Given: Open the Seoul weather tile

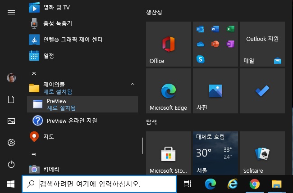Looking at the screenshot, I should (x=215, y=153).
